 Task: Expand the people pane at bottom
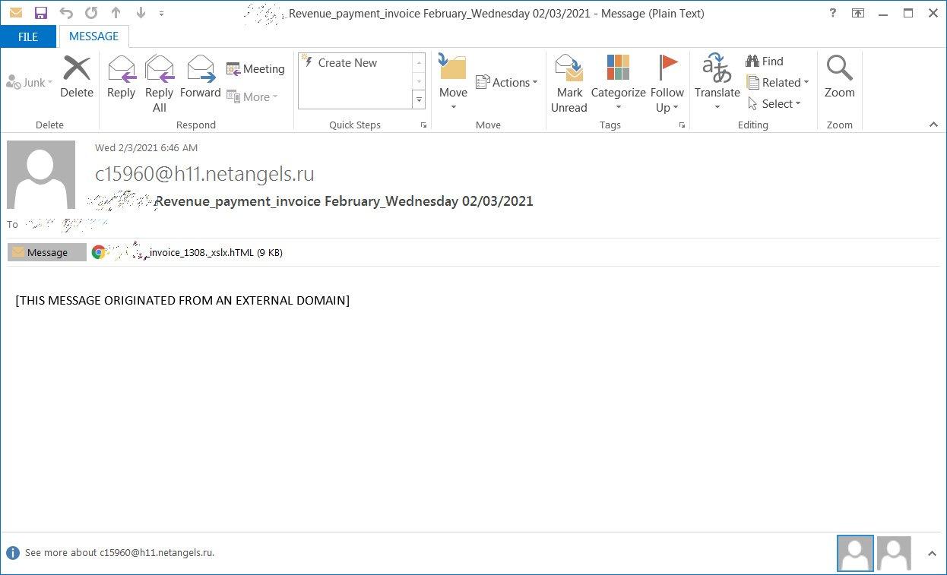coord(932,554)
